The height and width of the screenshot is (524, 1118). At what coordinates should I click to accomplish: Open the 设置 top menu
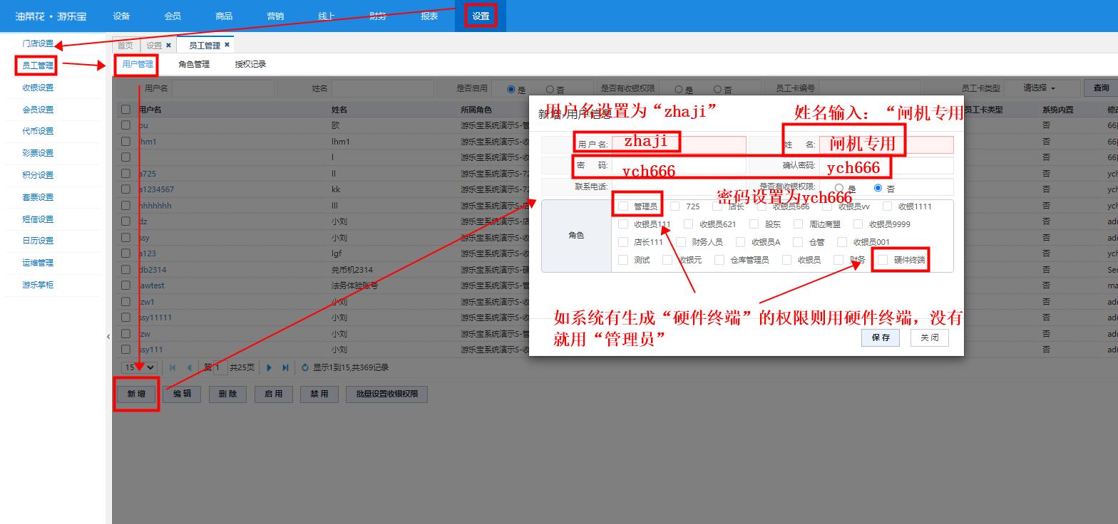pos(481,16)
